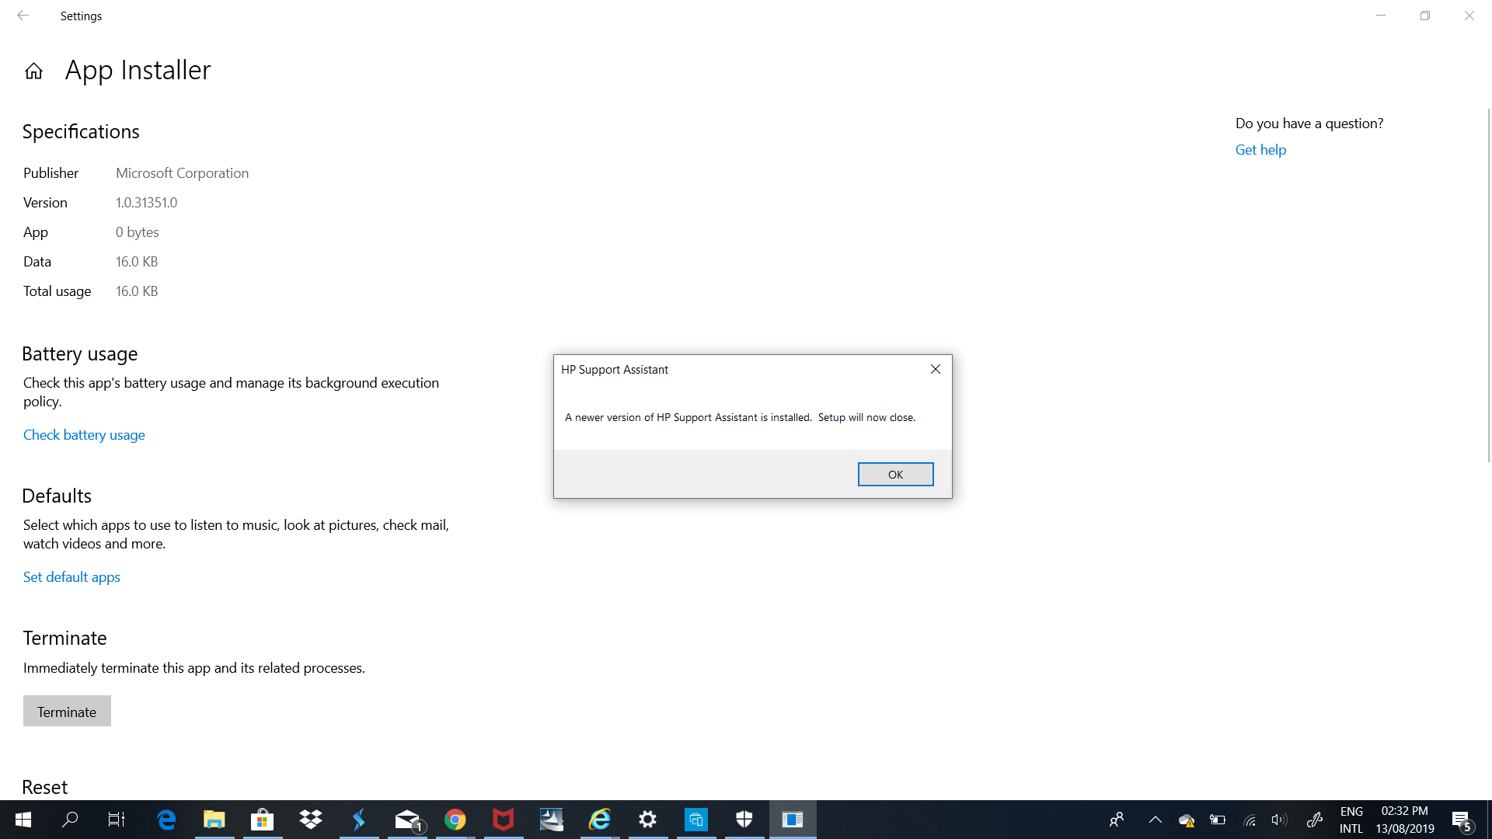Click Check battery usage
Viewport: 1492px width, 839px height.
click(x=84, y=434)
